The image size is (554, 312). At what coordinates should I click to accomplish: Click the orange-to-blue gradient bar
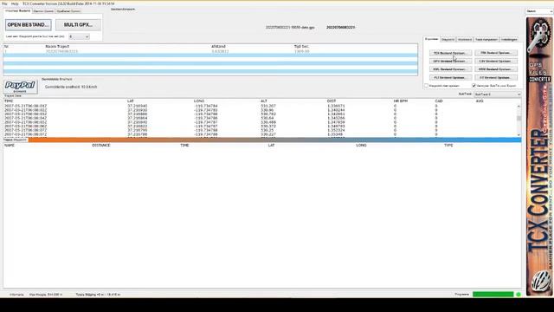274,140
